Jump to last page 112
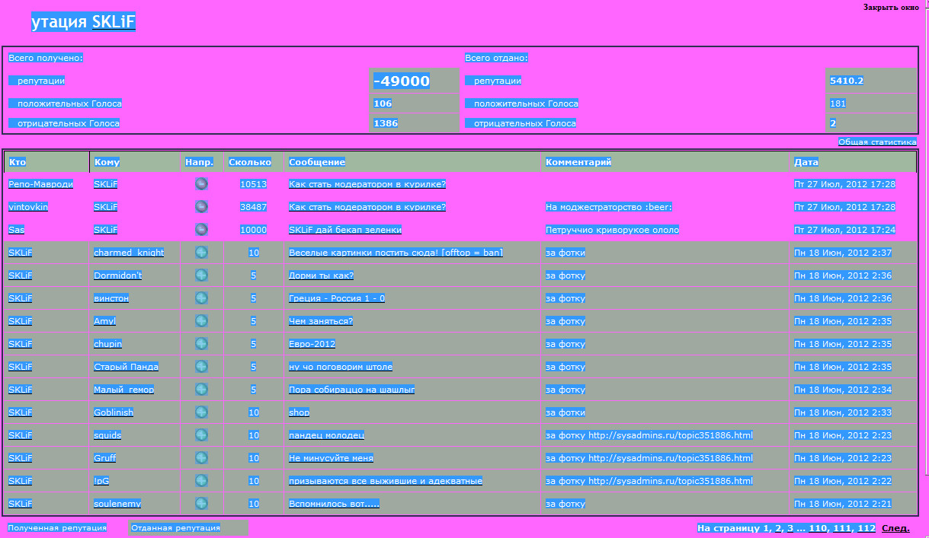The height and width of the screenshot is (538, 929). [866, 527]
